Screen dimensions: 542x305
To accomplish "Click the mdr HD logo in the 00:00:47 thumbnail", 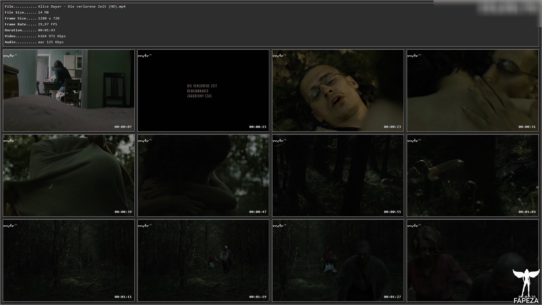I will 145,141.
